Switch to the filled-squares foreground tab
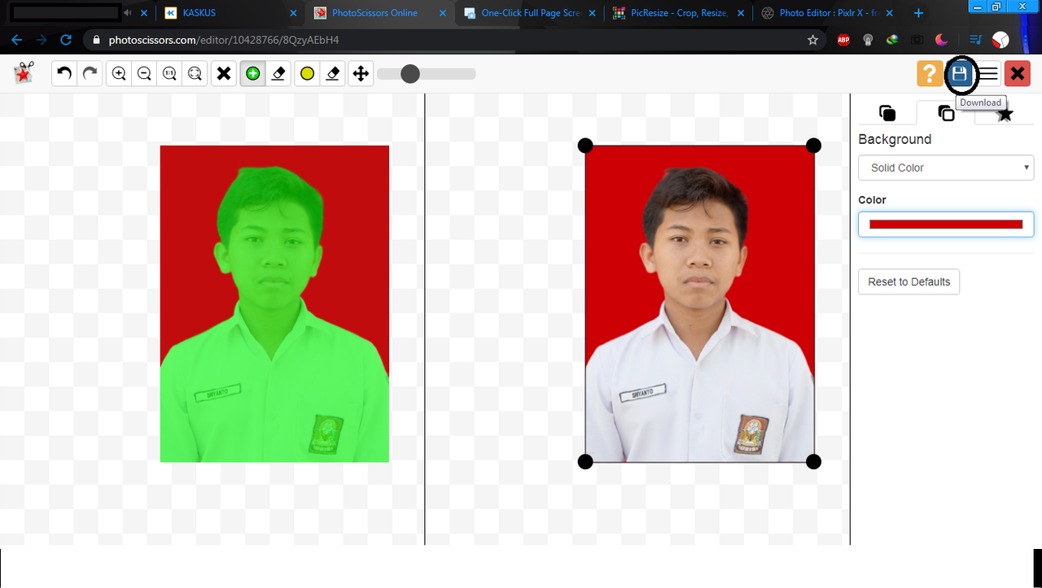This screenshot has height=588, width=1042. pos(887,114)
